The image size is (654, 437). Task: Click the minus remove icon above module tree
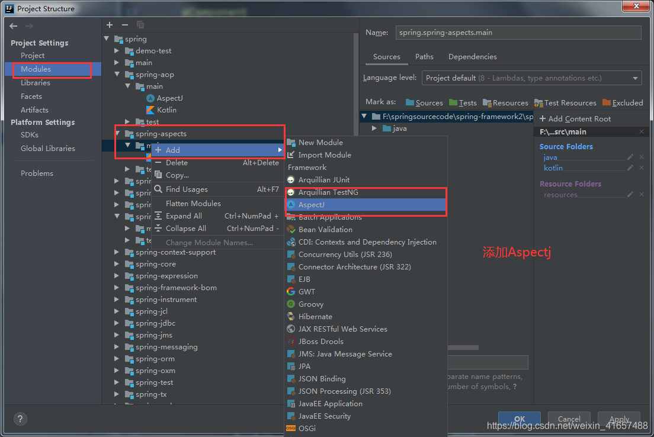click(125, 25)
